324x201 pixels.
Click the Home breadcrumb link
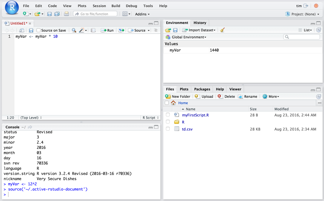click(x=183, y=103)
